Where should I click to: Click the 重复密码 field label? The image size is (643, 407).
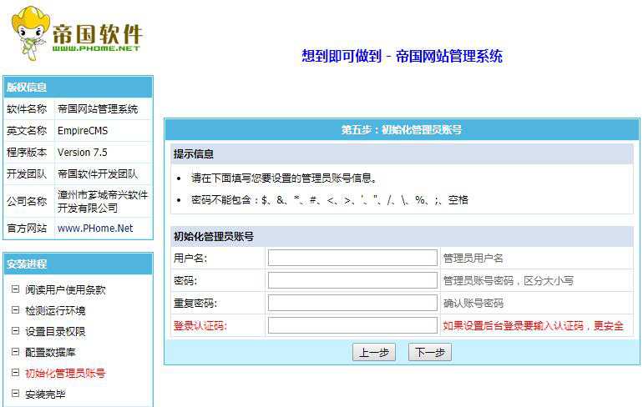pyautogui.click(x=195, y=304)
